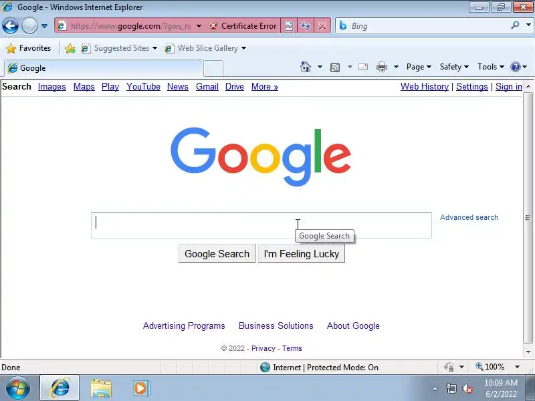The height and width of the screenshot is (401, 535).
Task: Open the News link
Action: click(x=178, y=87)
